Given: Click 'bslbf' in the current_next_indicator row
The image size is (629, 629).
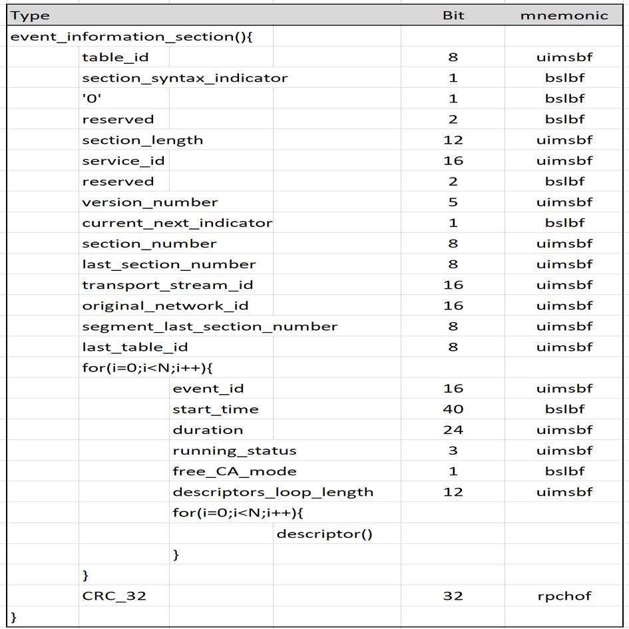Looking at the screenshot, I should (564, 223).
